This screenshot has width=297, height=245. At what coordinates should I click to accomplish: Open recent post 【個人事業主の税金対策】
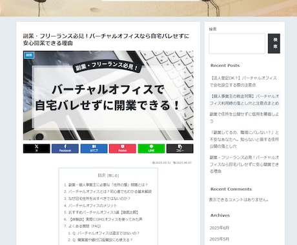tap(245, 100)
